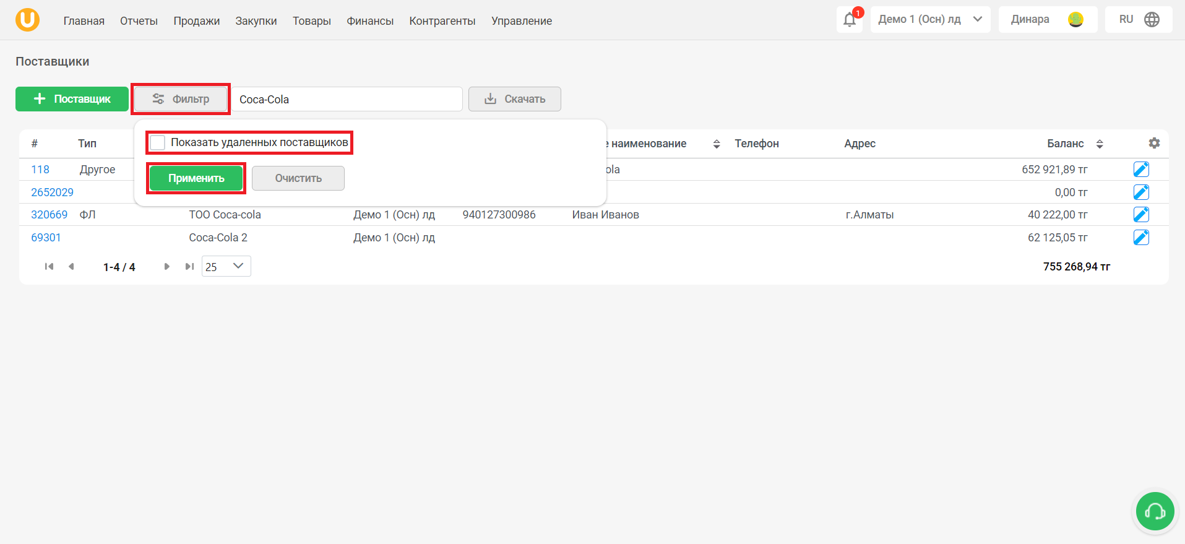The width and height of the screenshot is (1185, 544).
Task: Apply filter with Применить button
Action: [x=196, y=178]
